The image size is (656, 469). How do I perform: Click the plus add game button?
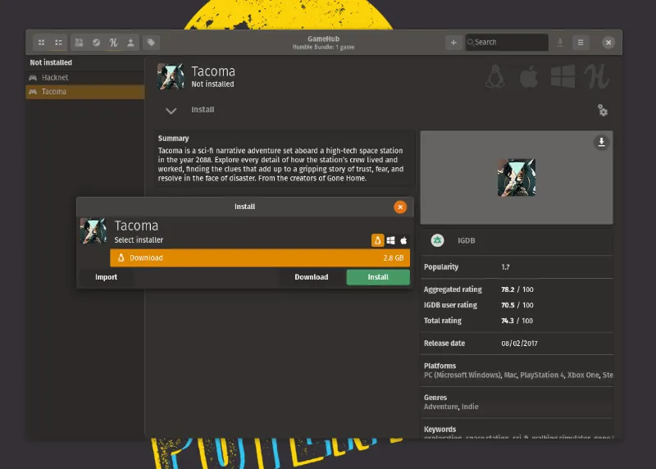click(x=453, y=43)
